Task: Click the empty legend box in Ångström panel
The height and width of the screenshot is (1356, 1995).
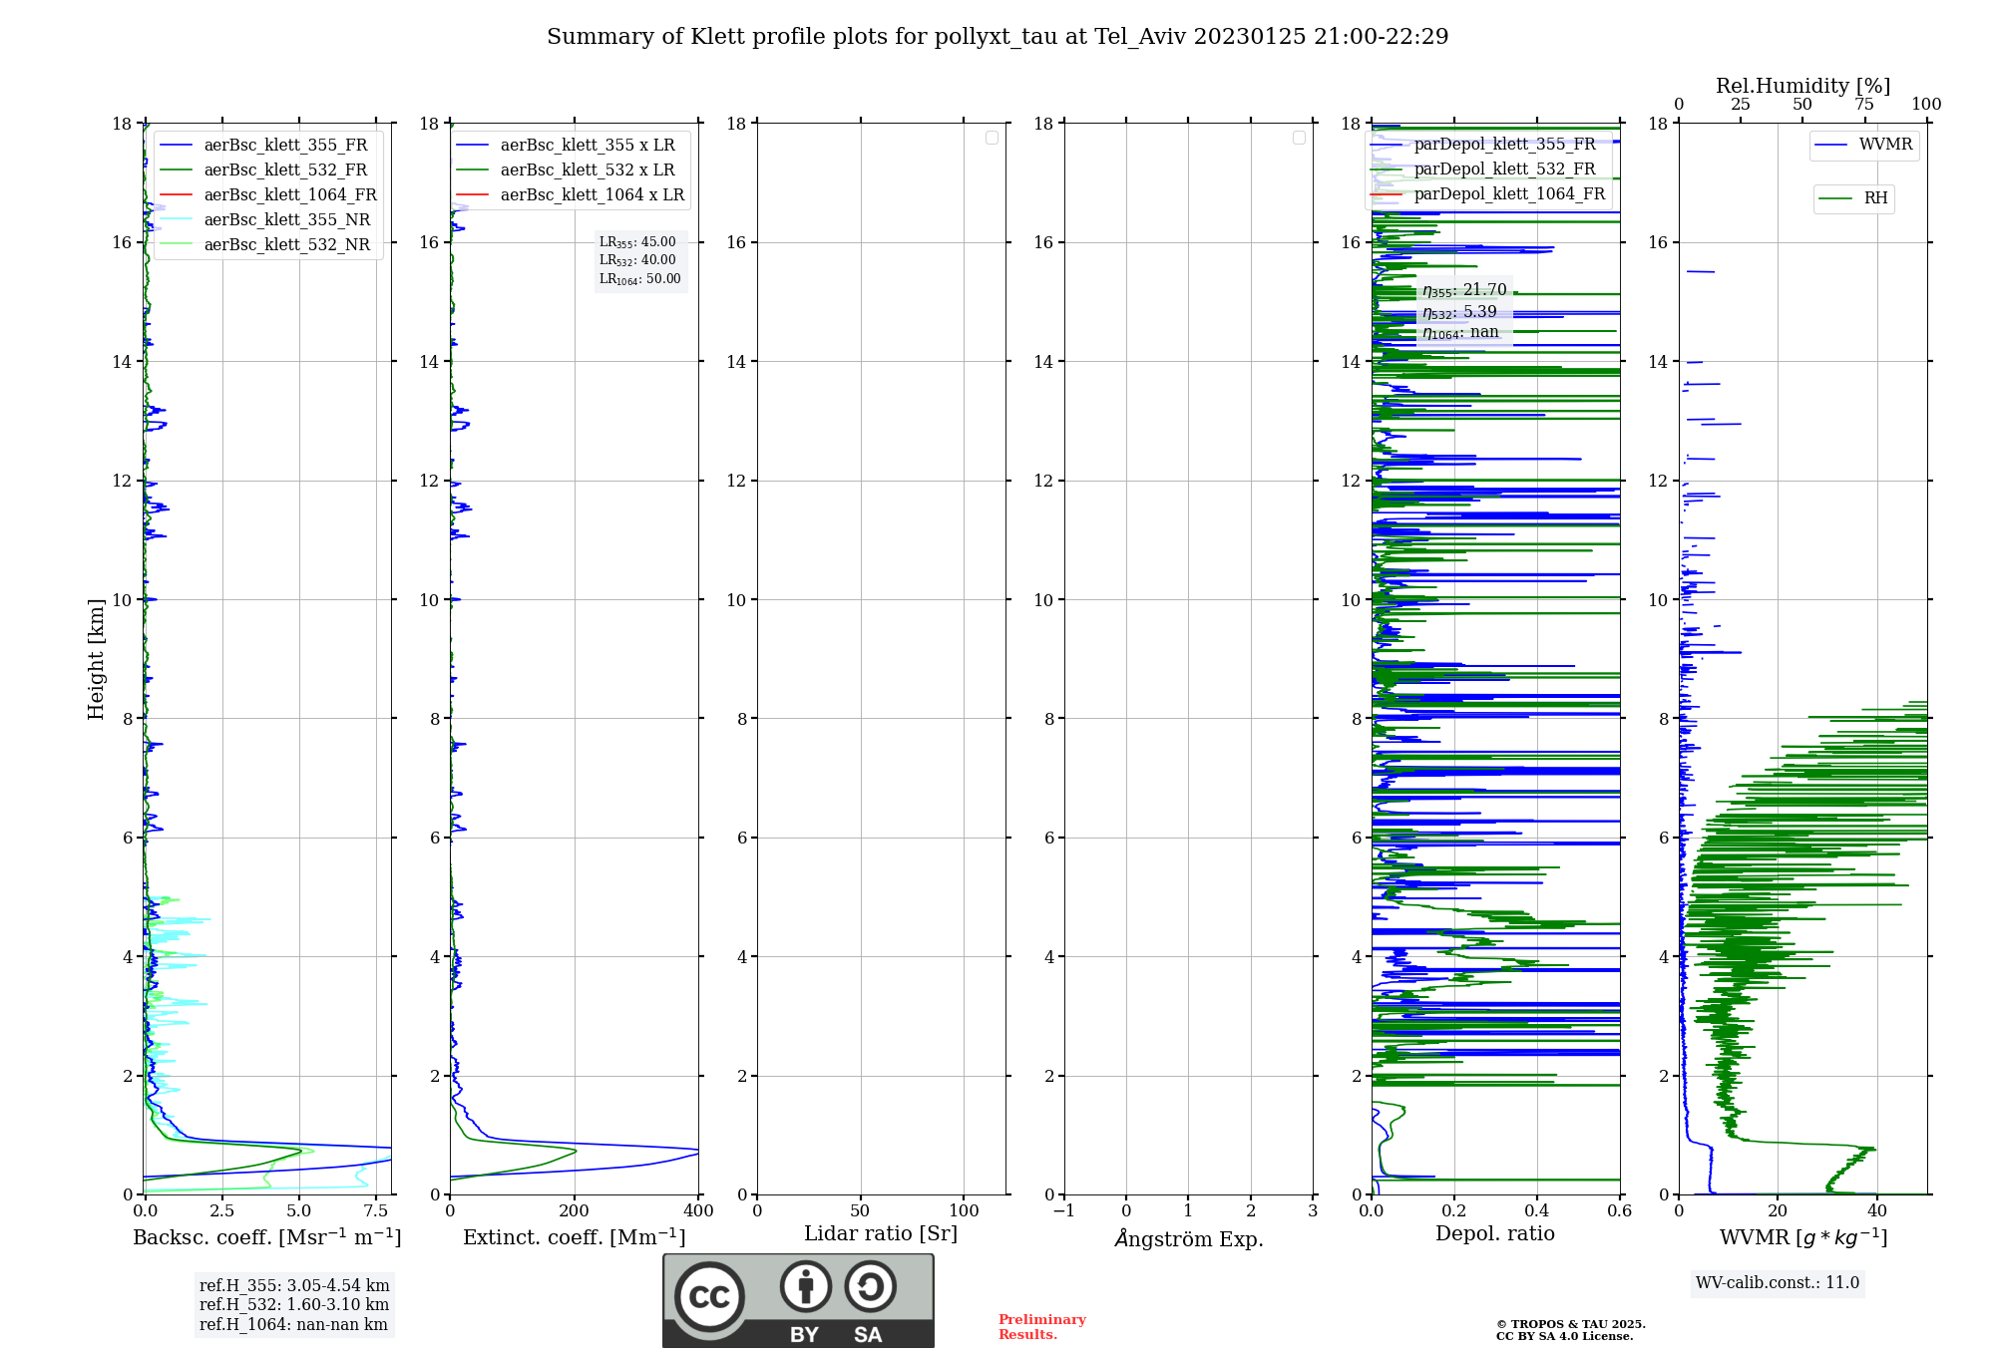Action: tap(1299, 138)
